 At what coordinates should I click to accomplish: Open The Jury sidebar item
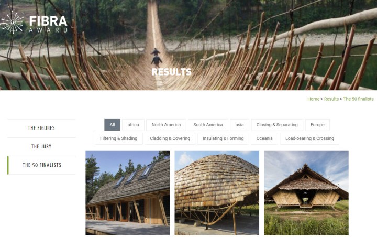[x=41, y=146]
